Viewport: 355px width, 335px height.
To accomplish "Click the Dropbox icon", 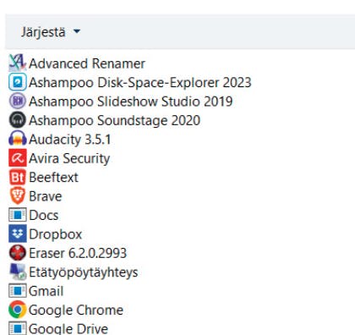I will [18, 233].
